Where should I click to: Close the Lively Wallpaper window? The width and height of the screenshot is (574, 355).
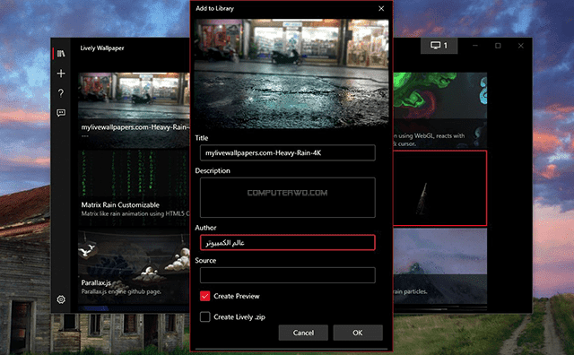[x=521, y=46]
